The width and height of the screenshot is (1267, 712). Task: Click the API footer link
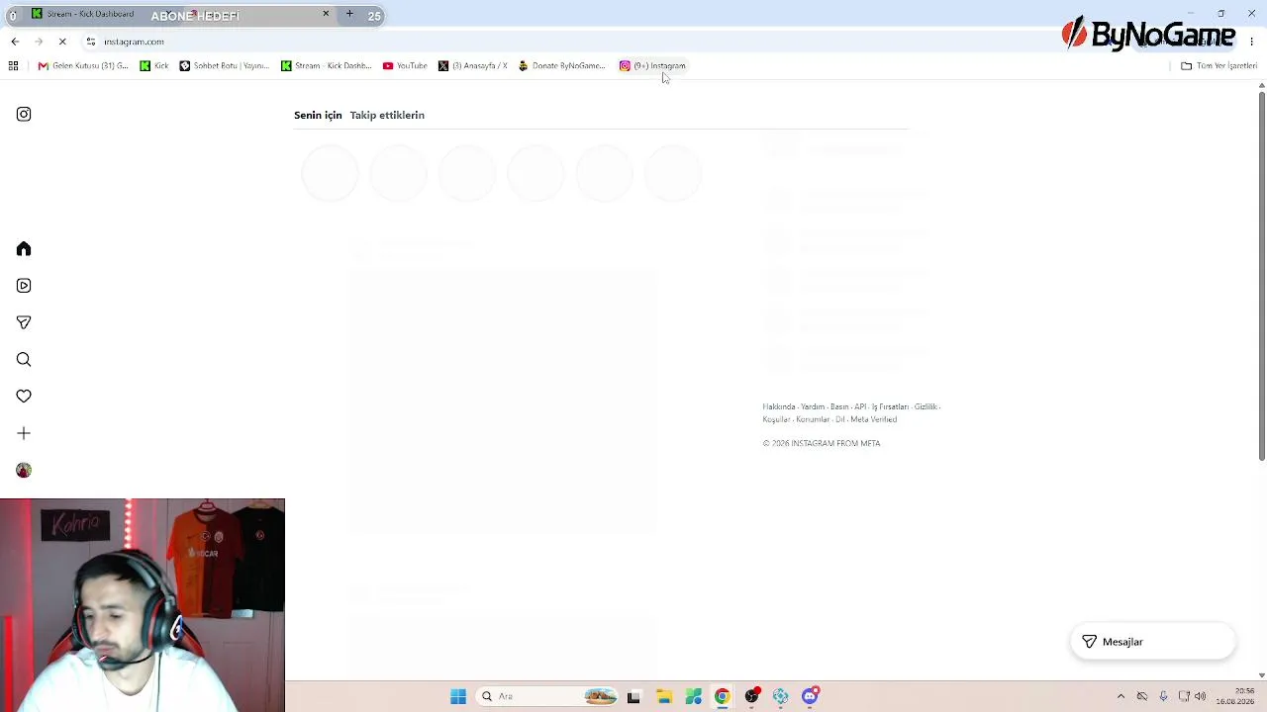point(860,406)
